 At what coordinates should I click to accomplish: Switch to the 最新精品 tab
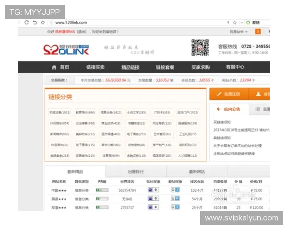[75, 172]
